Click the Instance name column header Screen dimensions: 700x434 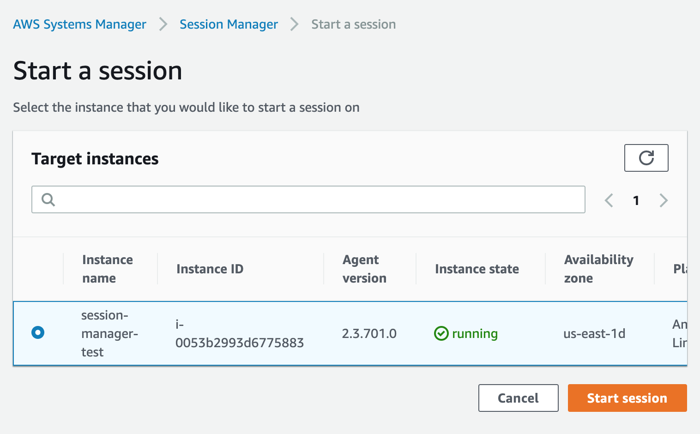[108, 269]
